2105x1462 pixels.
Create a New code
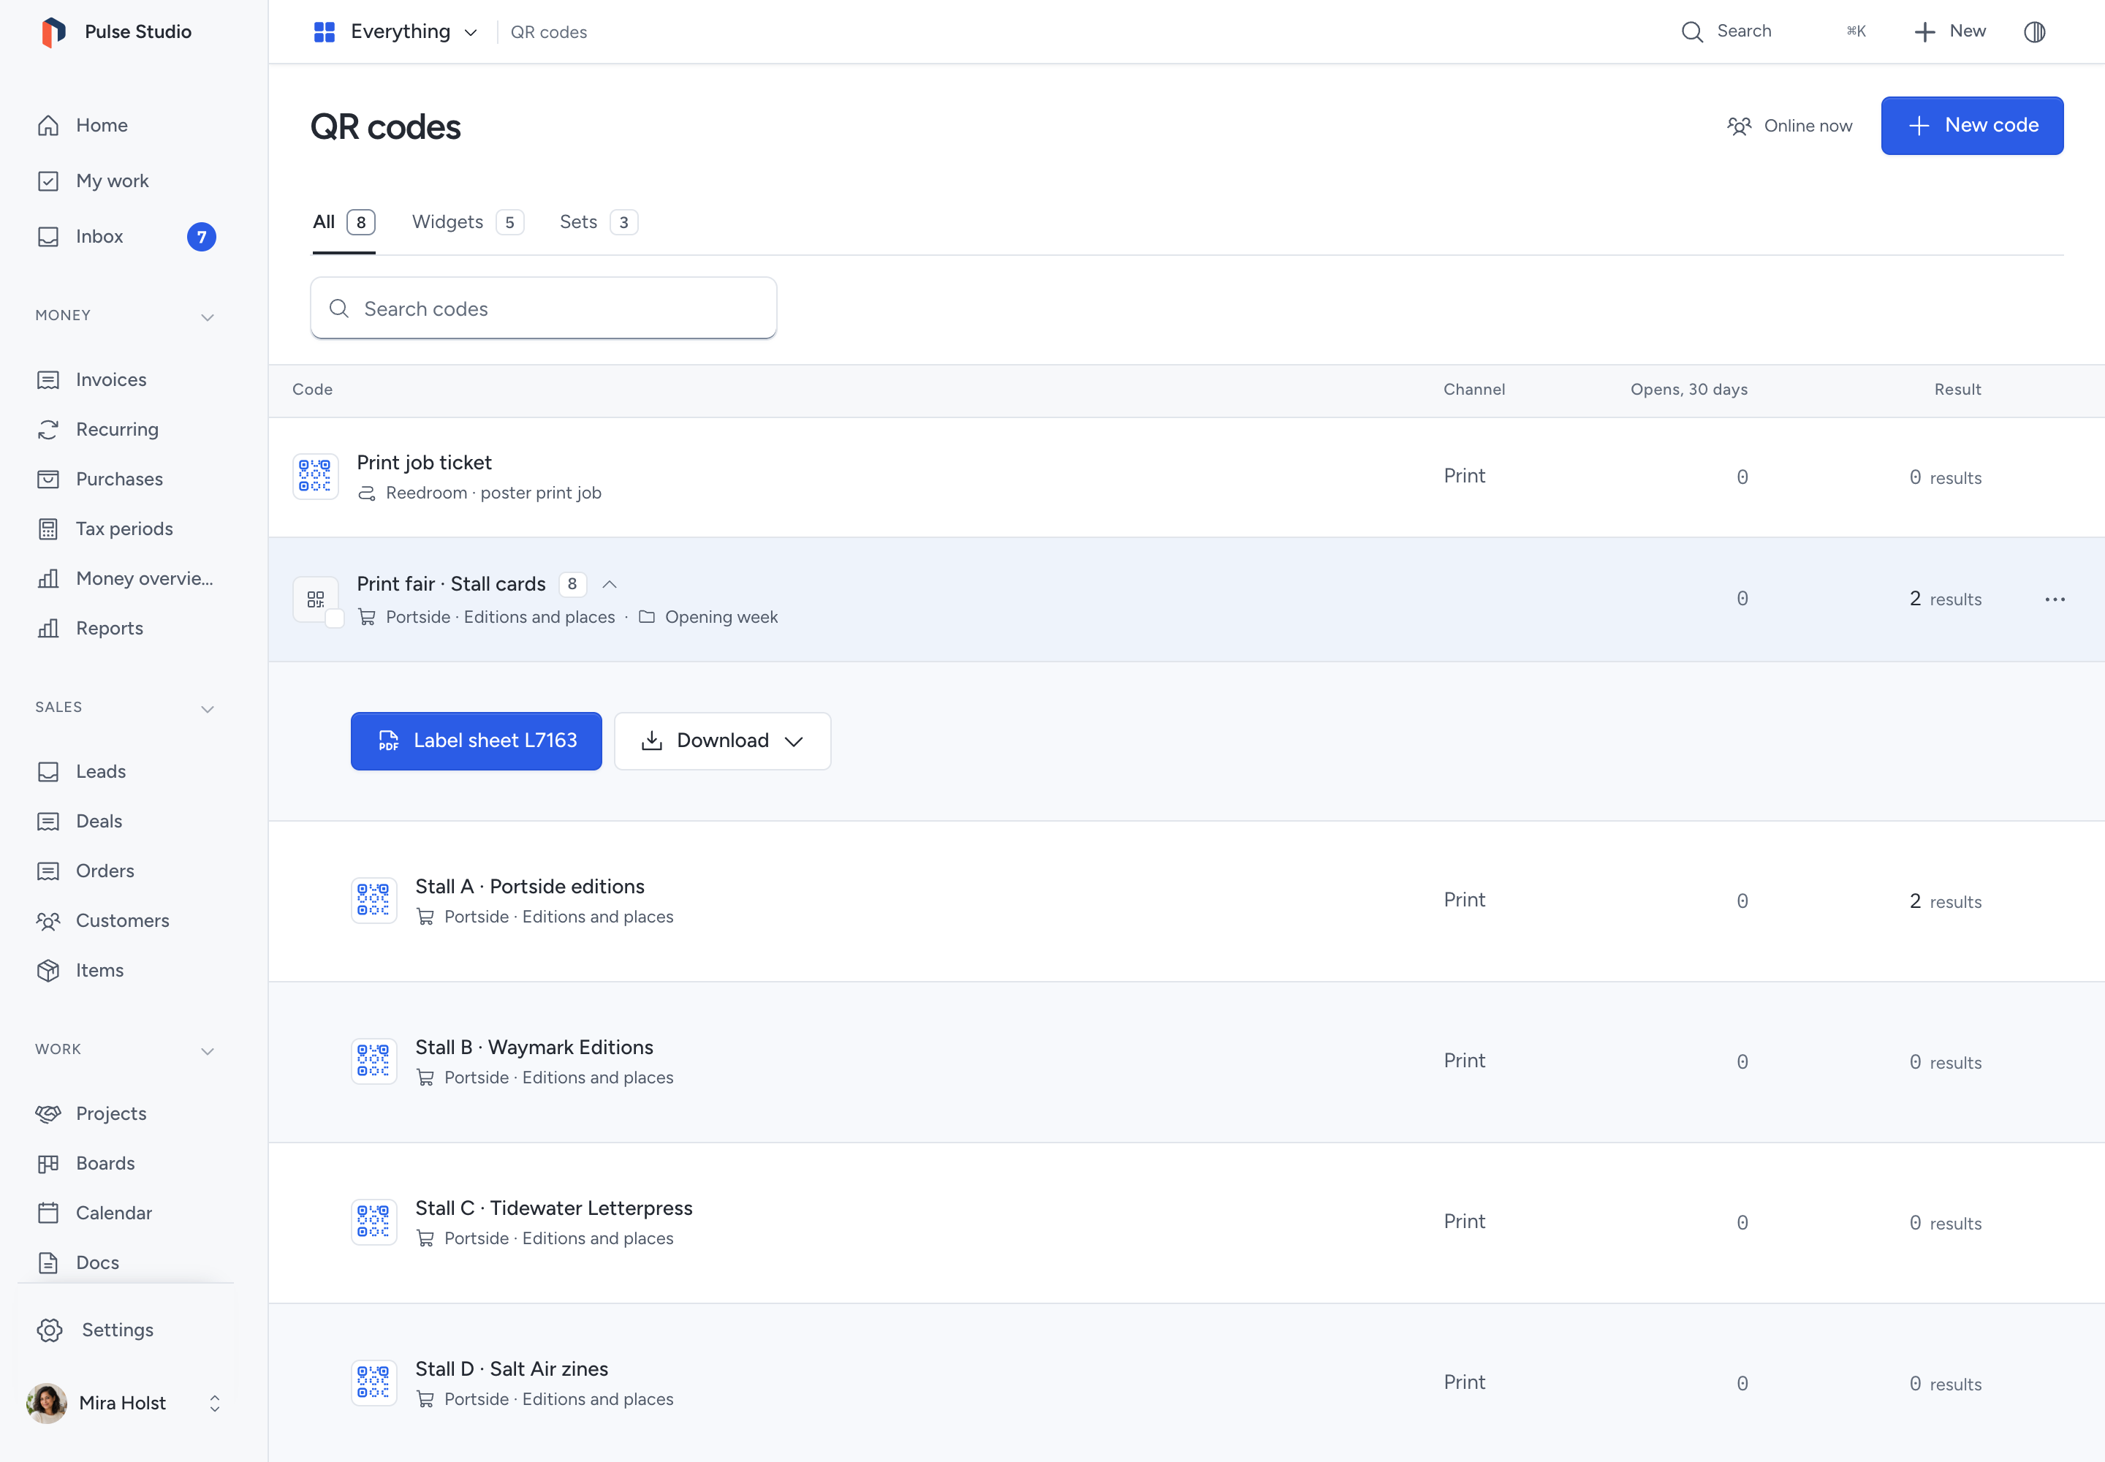(x=1972, y=126)
